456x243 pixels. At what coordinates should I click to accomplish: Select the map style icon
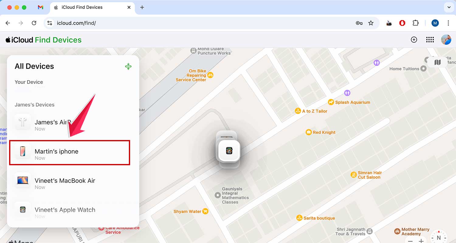tap(437, 62)
